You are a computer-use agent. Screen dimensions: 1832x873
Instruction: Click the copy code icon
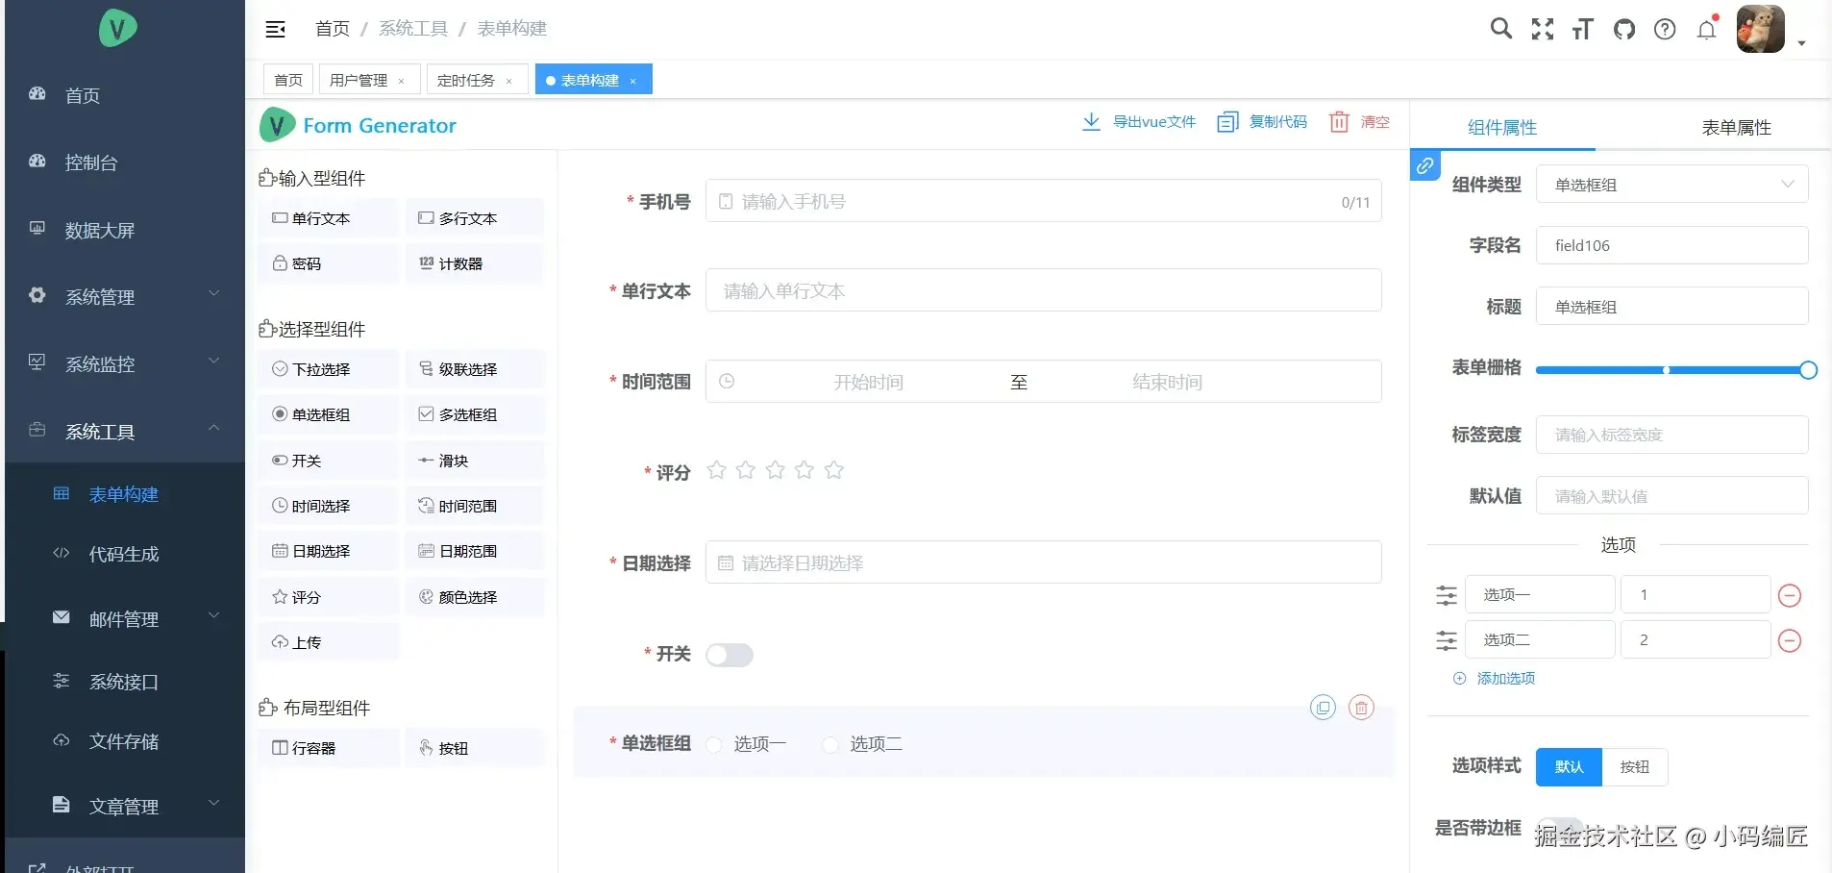tap(1227, 122)
